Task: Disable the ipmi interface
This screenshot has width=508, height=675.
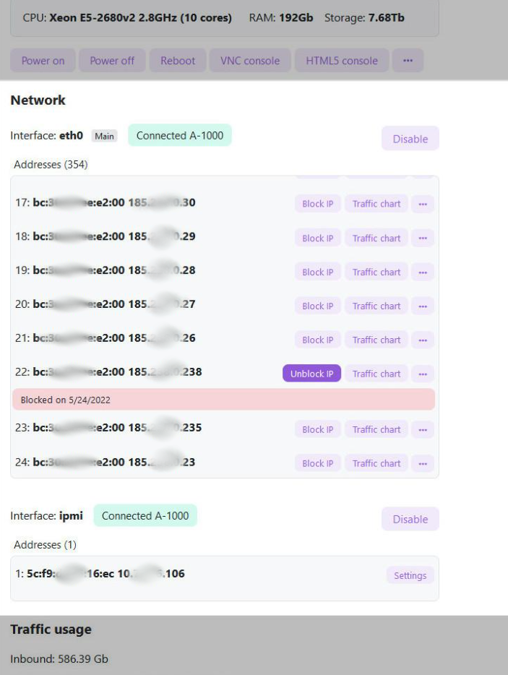Action: click(410, 519)
